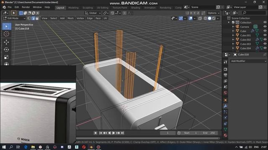Jump to the last frame

(122, 133)
